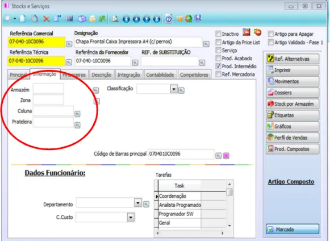Viewport: 330px width, 241px height.
Task: Open the Descrição tab
Action: click(102, 75)
